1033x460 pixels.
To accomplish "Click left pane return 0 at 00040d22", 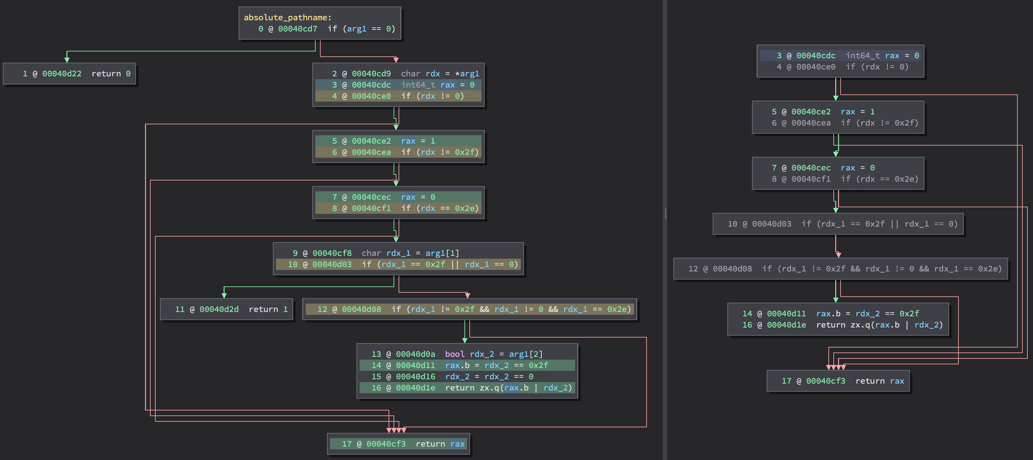I will (77, 73).
